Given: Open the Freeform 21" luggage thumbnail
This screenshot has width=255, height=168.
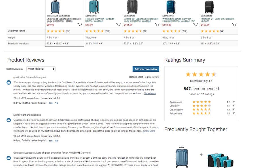Looking at the screenshot, I should click(209, 7).
